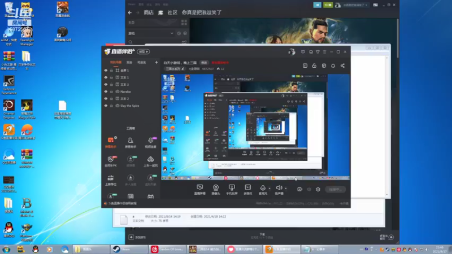Toggle visibility eye for 全屏 1 source
Screen dimensions: 452x254
click(x=106, y=70)
